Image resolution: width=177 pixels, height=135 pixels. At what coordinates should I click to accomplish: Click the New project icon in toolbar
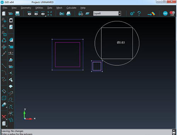[x=4, y=13]
